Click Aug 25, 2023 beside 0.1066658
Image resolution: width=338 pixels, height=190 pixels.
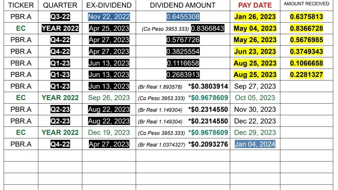click(x=255, y=63)
